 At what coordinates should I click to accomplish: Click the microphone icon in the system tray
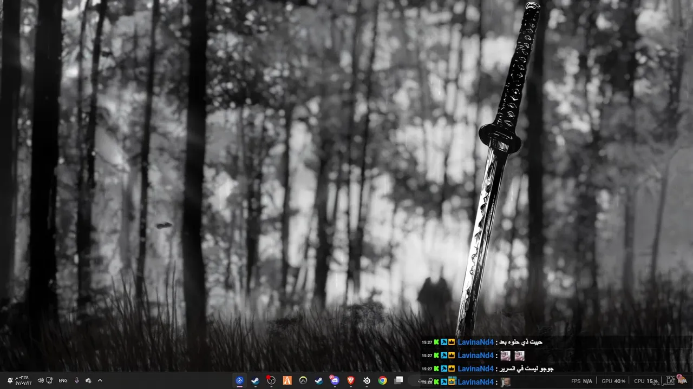(76, 380)
